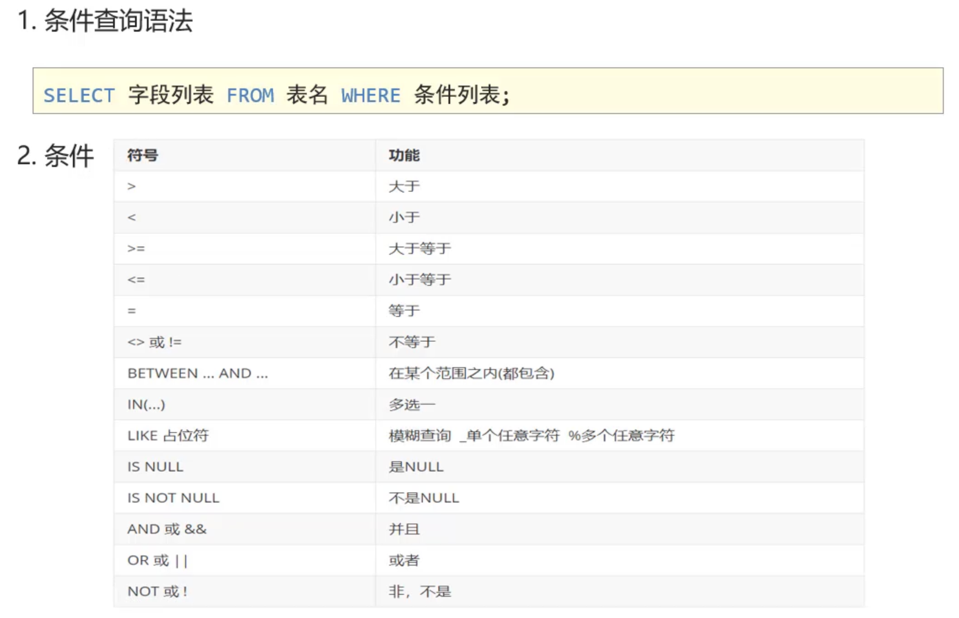The width and height of the screenshot is (959, 618).
Task: Click the 'IS NOT NULL' cell
Action: 244,497
